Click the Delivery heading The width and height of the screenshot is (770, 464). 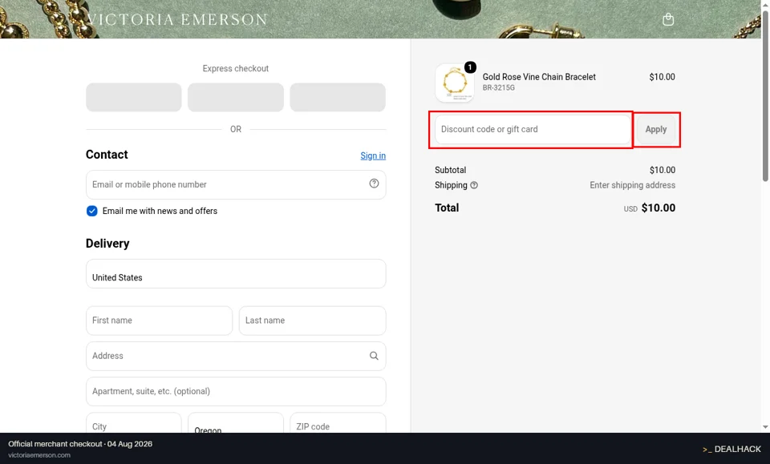tap(107, 244)
